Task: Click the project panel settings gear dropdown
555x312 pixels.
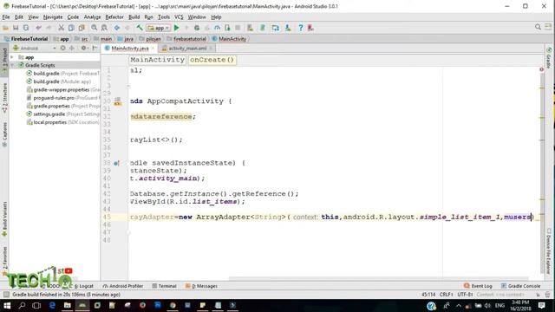Action: [84, 49]
